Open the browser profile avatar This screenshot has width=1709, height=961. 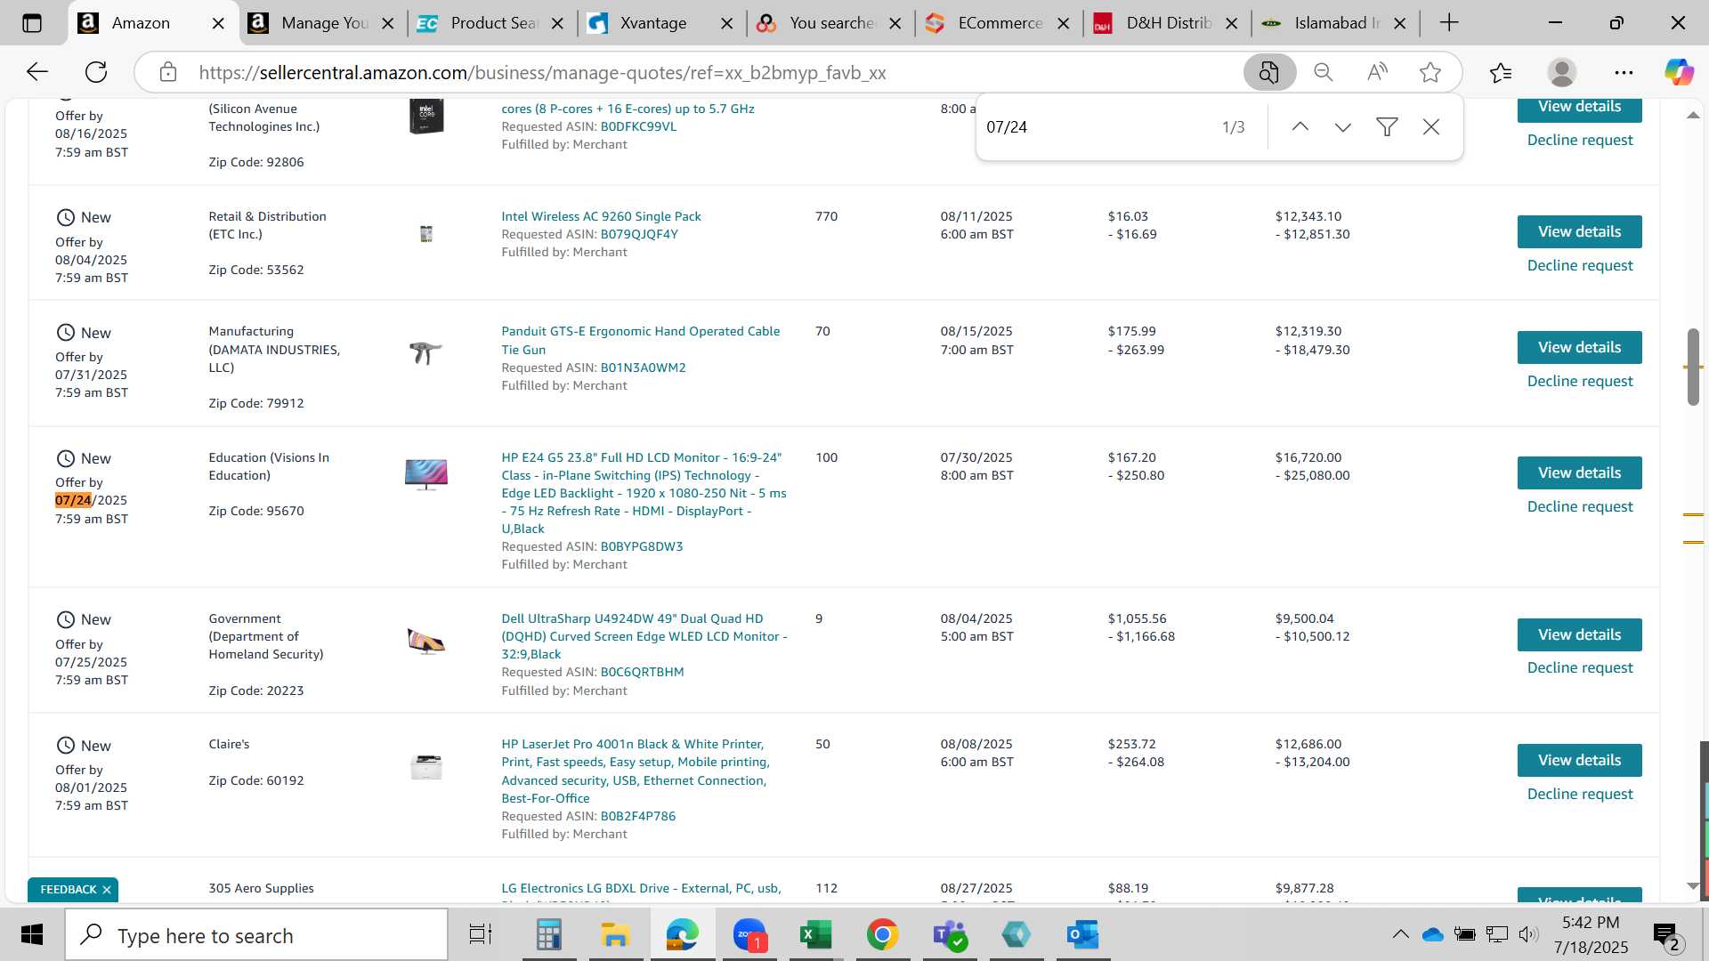pyautogui.click(x=1562, y=72)
